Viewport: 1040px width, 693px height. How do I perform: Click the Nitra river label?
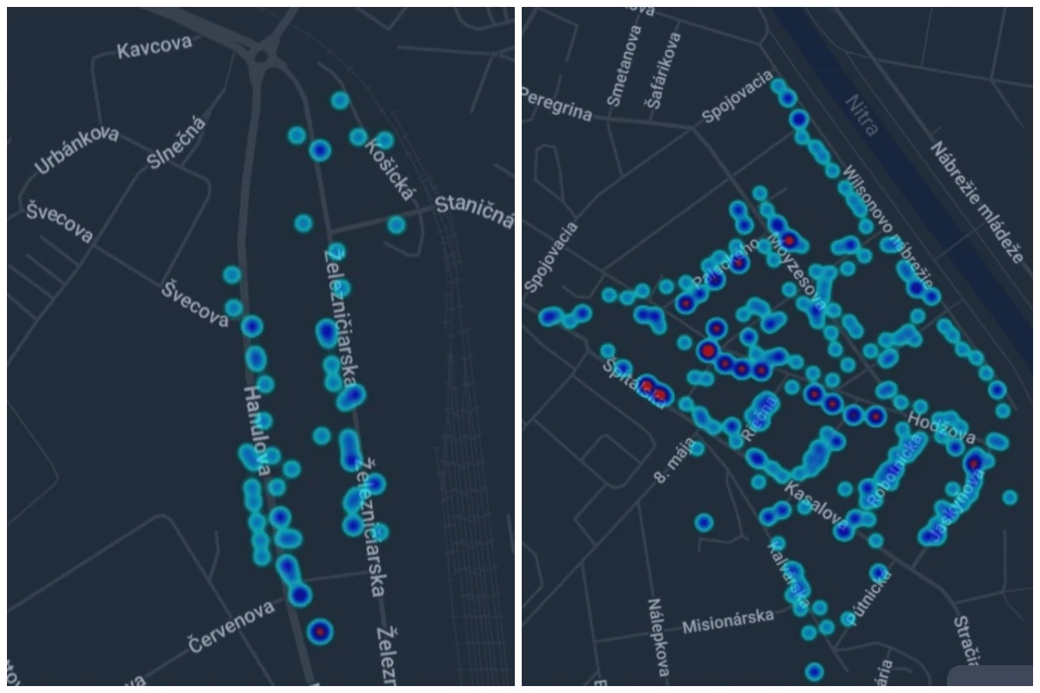tap(859, 113)
